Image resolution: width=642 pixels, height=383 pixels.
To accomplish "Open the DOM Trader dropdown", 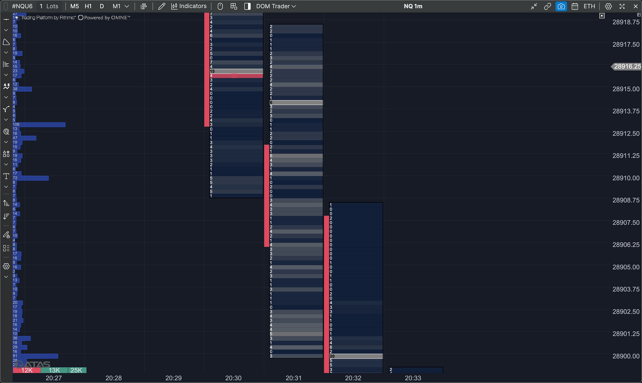I will [276, 6].
